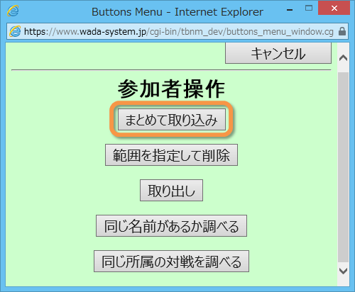Screen dimensions: 355x292
Task: Open the security lock icon details
Action: [342, 31]
